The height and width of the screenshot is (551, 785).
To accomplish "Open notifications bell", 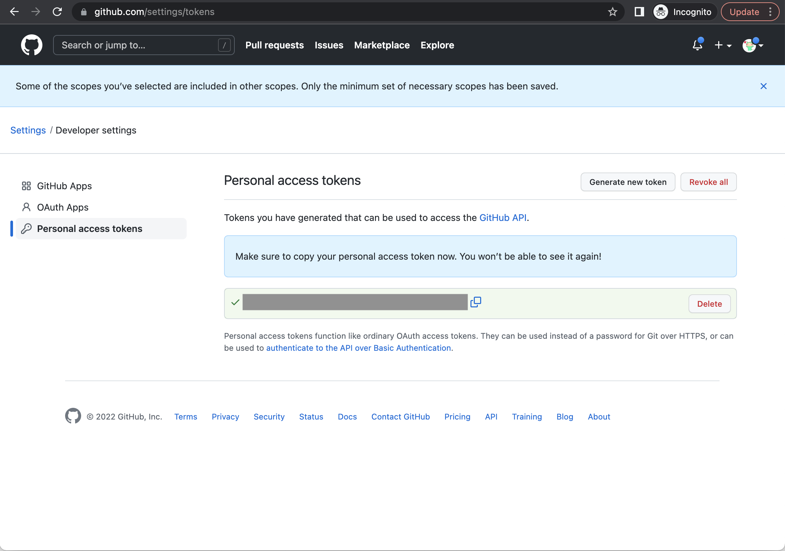I will [697, 45].
